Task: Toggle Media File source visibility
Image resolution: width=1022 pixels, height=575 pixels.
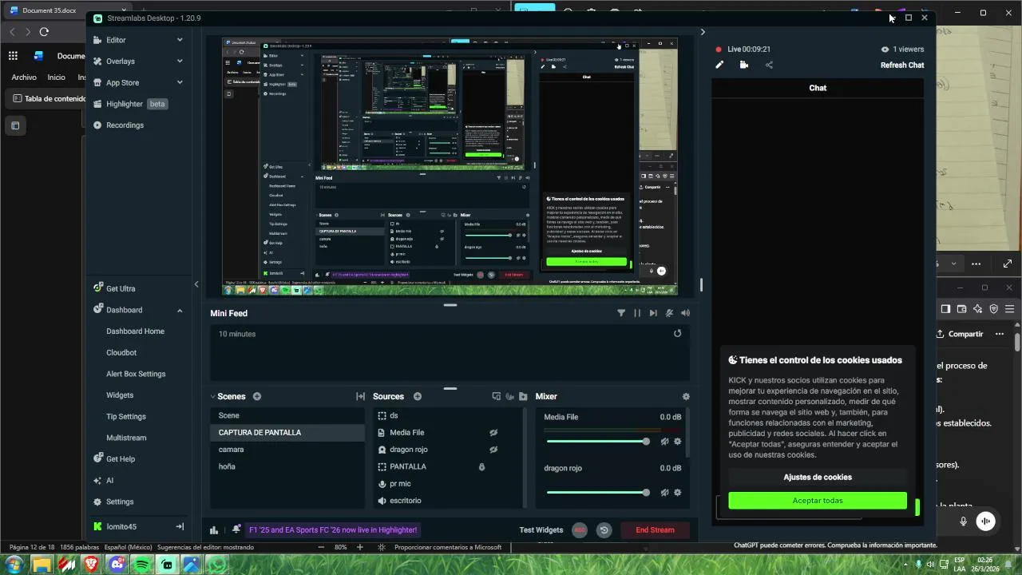Action: [493, 432]
